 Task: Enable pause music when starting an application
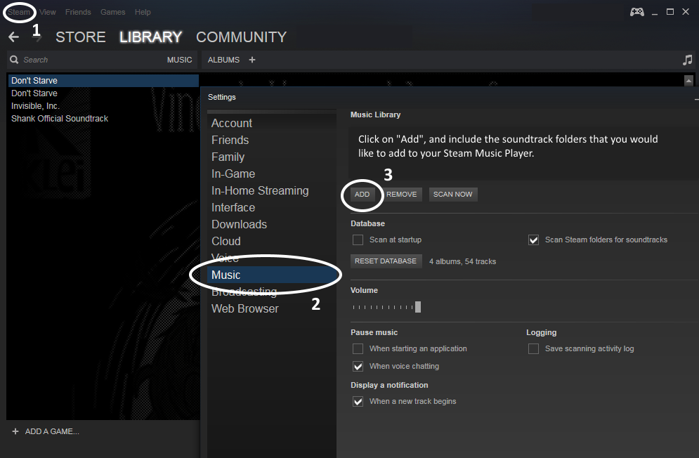point(358,348)
